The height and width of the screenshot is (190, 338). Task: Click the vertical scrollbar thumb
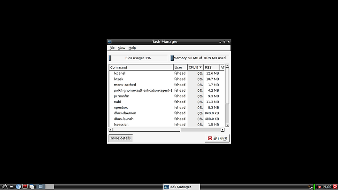pos(227,86)
